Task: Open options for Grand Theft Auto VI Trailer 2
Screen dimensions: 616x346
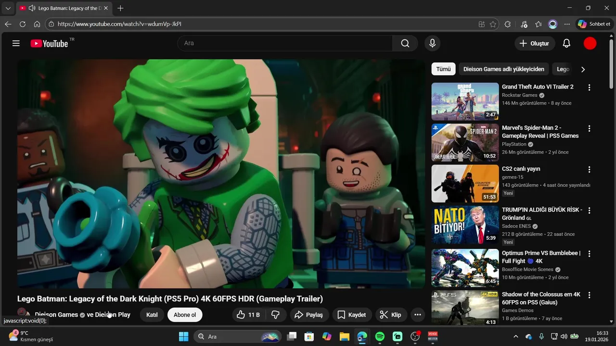Action: click(589, 87)
